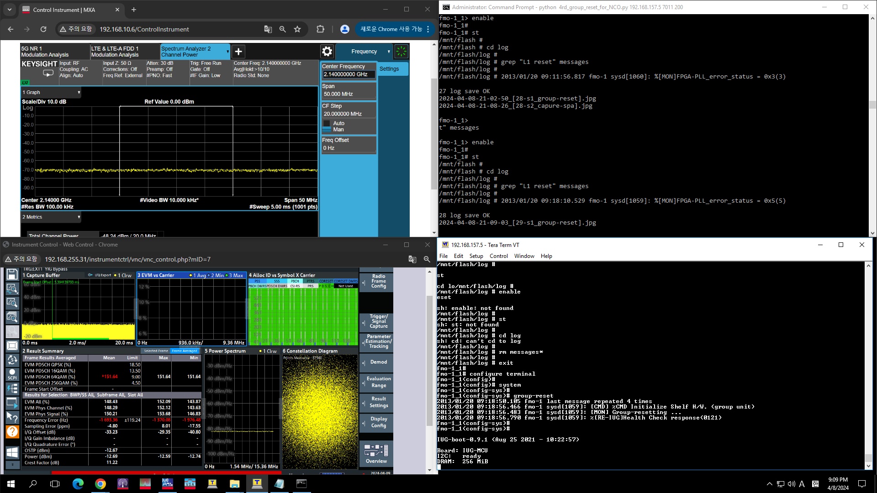Click the I/Q Export icon in Capture Buffer
Screen dimensions: 877x493
100,275
